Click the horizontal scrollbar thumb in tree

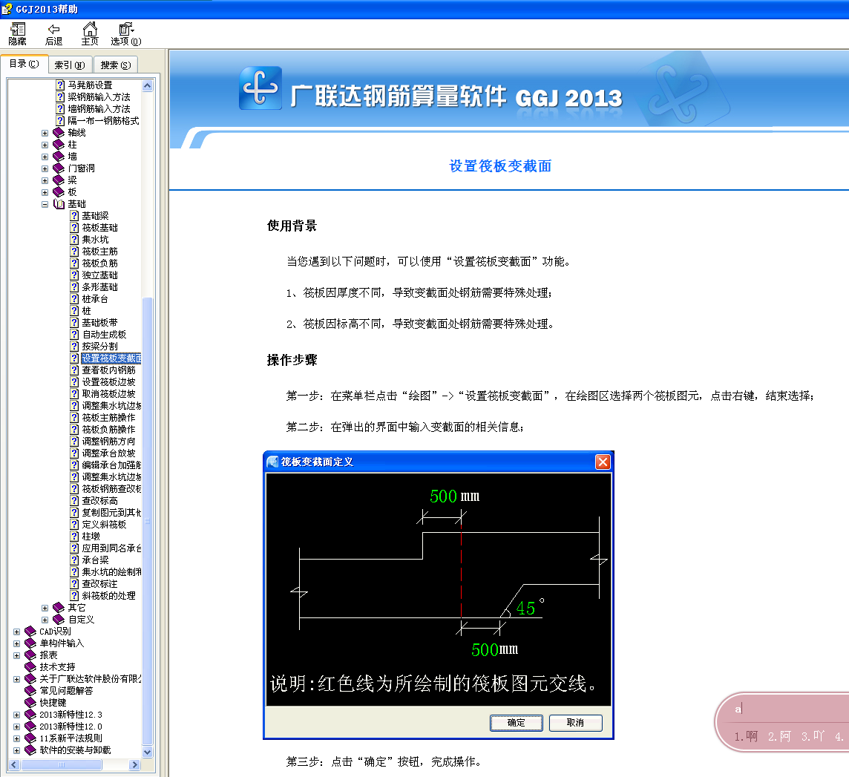click(x=61, y=765)
